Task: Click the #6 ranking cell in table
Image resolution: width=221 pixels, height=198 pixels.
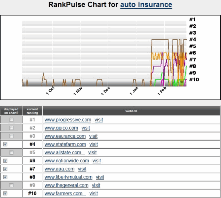Action: (x=32, y=161)
